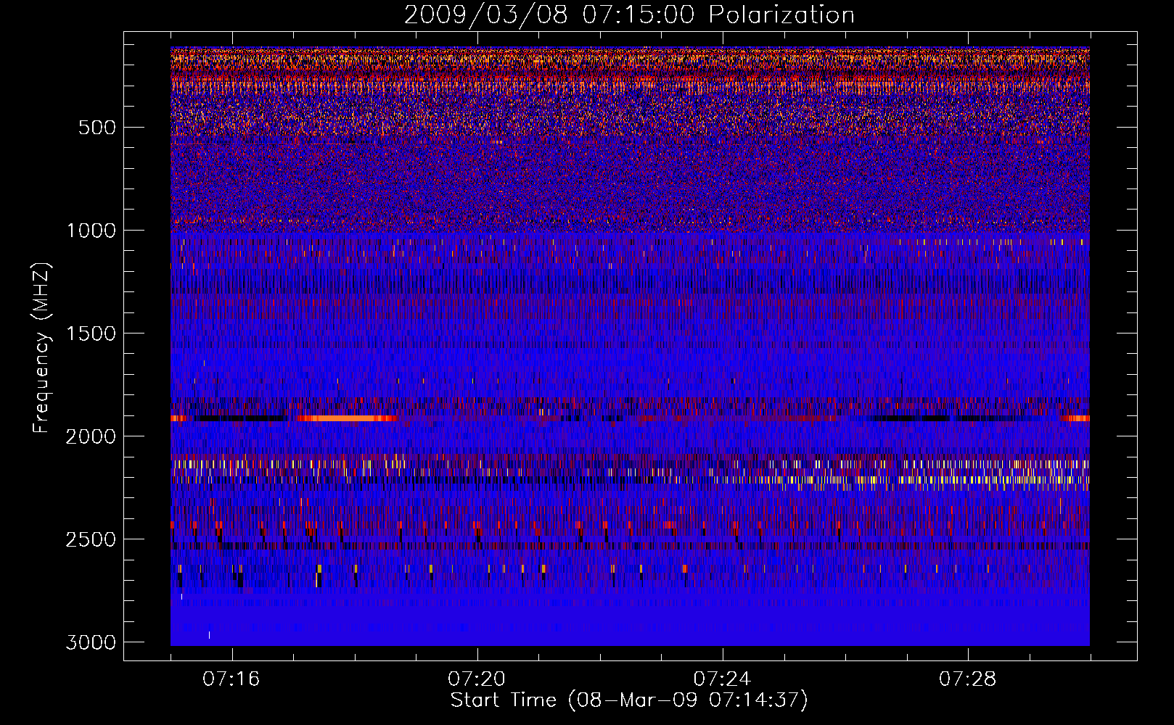Click the 'Frequency (MHZ)' axis label
The image size is (1174, 725).
click(x=41, y=348)
